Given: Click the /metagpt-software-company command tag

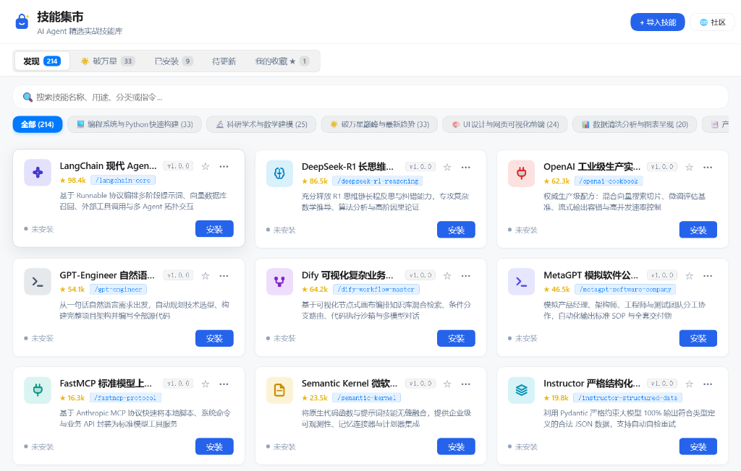Looking at the screenshot, I should [x=625, y=289].
